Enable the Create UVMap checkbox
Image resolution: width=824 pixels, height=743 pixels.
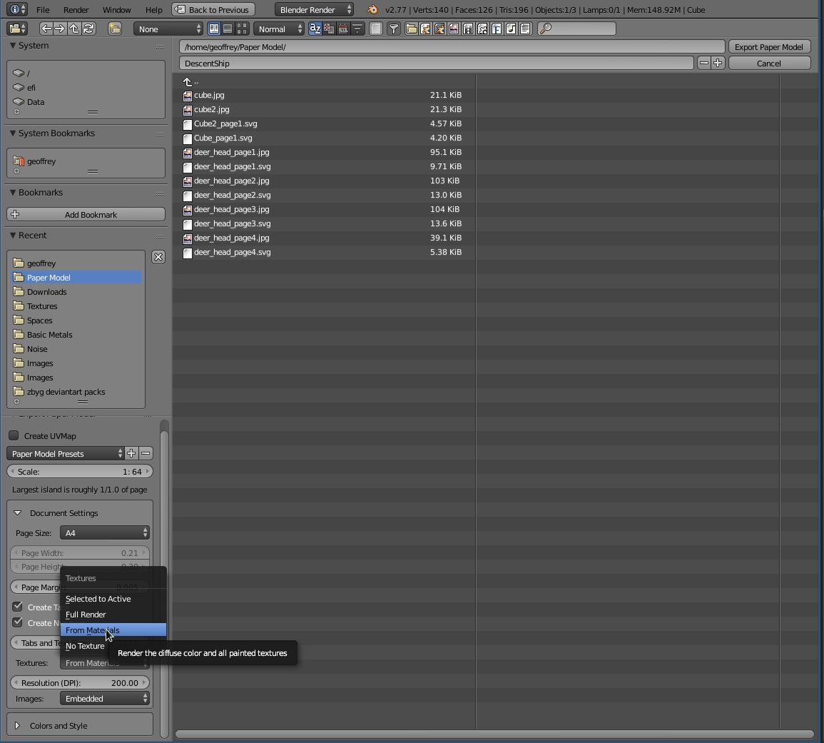pyautogui.click(x=13, y=435)
